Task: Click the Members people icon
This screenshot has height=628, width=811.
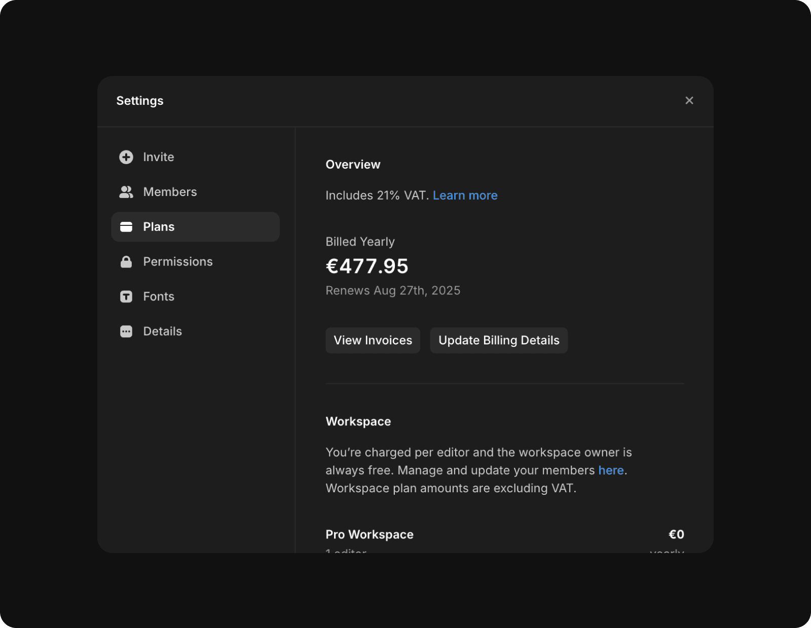Action: [126, 192]
